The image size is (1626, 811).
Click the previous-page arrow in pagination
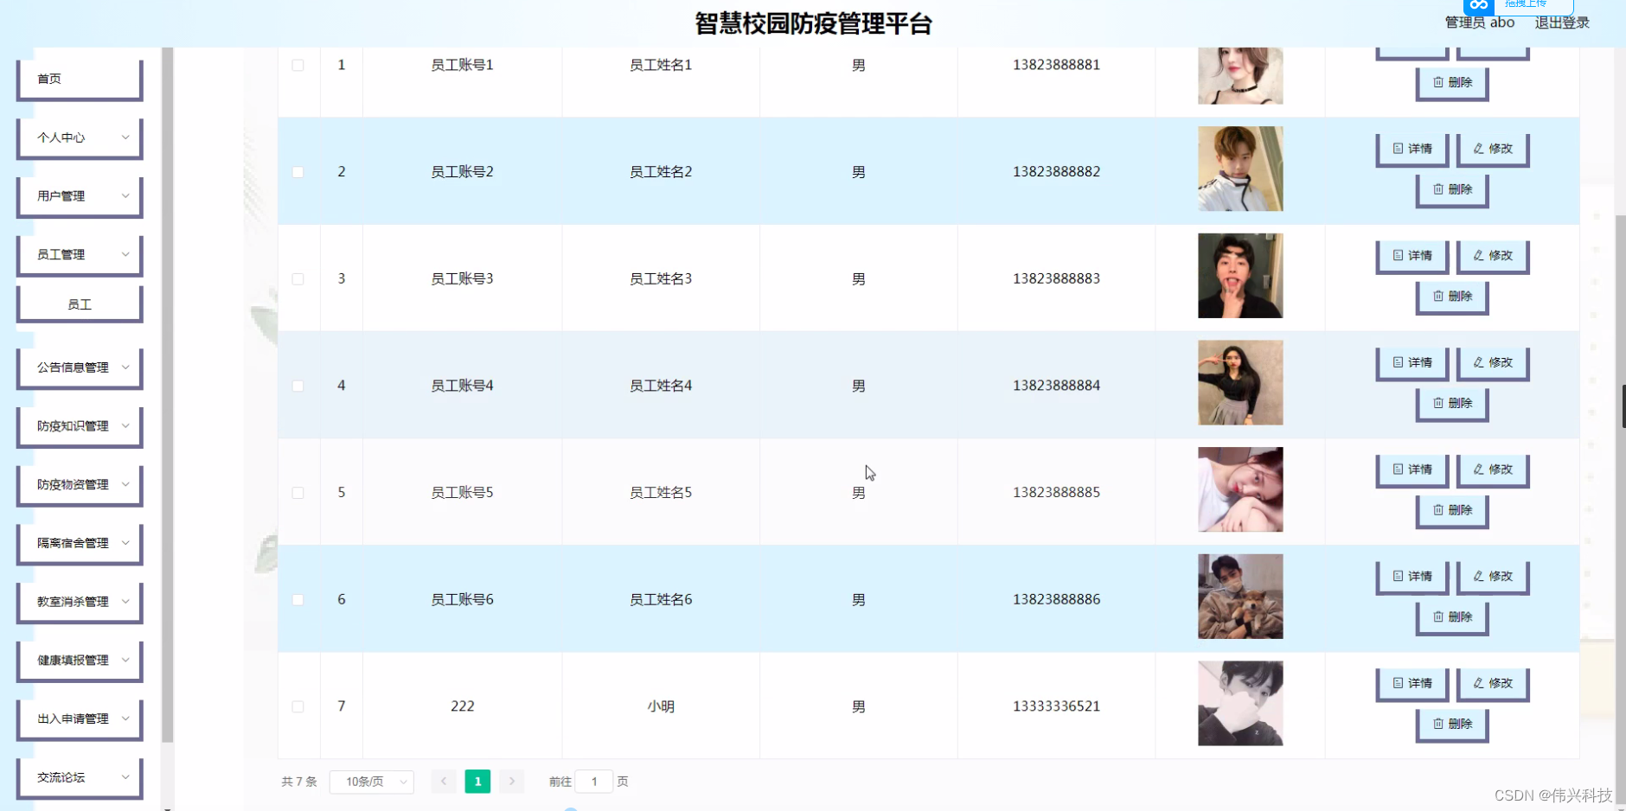pyautogui.click(x=444, y=781)
